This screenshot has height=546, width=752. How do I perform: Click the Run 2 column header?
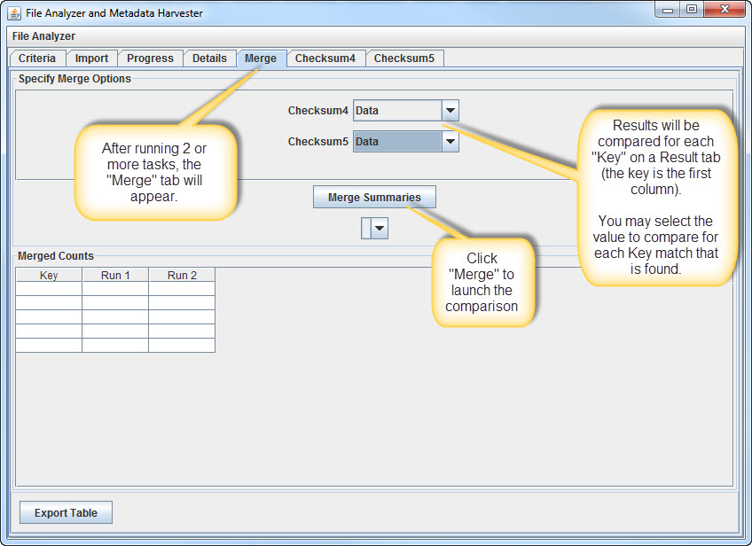tap(182, 275)
